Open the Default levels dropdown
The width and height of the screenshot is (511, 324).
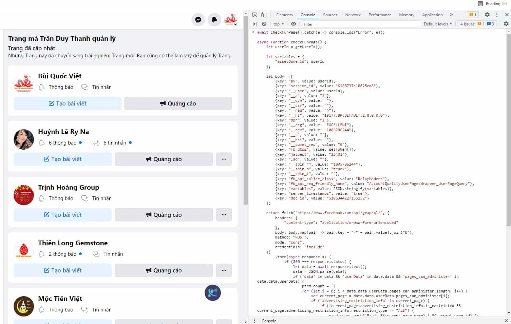[x=438, y=24]
